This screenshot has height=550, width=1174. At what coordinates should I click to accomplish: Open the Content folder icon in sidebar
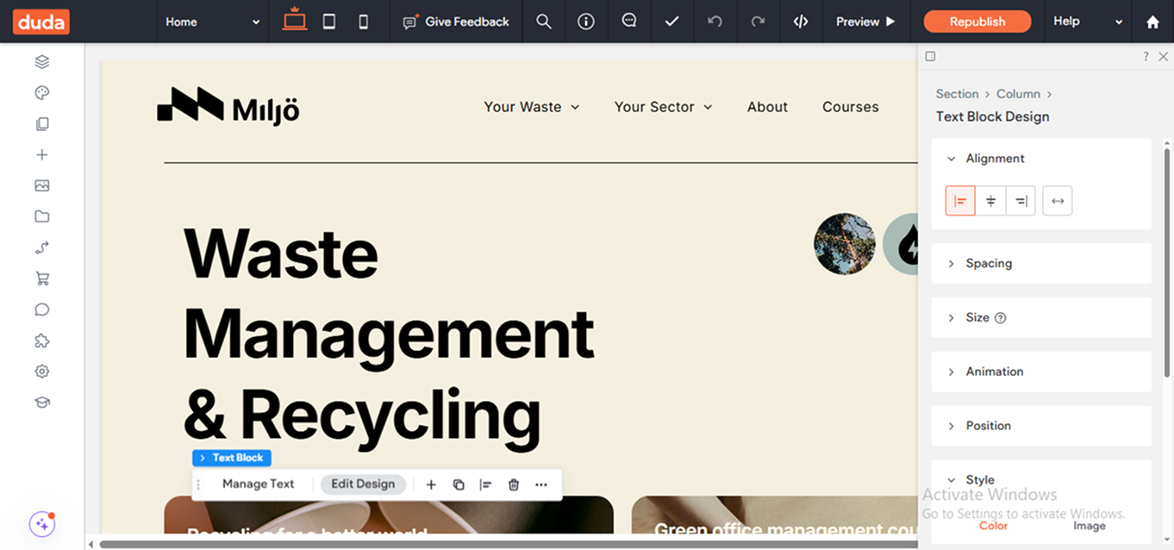point(42,216)
